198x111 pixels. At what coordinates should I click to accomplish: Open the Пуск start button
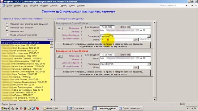coord(5,108)
